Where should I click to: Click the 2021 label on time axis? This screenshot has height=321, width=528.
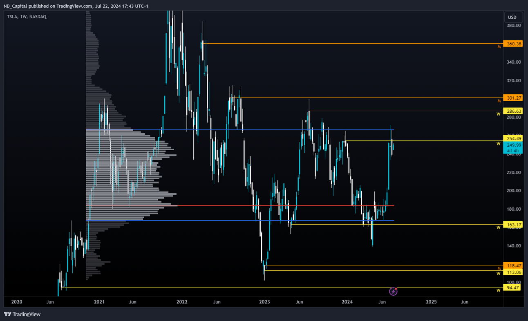coord(99,302)
